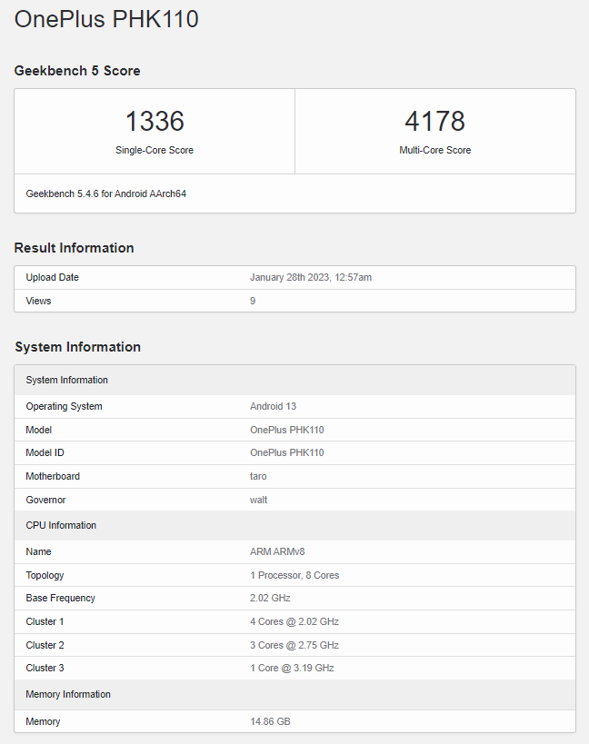Click the Model ID row value
589x744 pixels.
[x=286, y=452]
